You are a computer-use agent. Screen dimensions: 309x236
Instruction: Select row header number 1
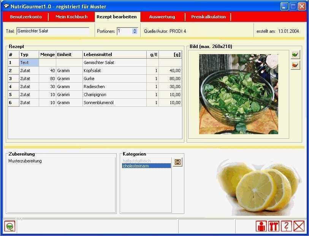[x=13, y=63]
